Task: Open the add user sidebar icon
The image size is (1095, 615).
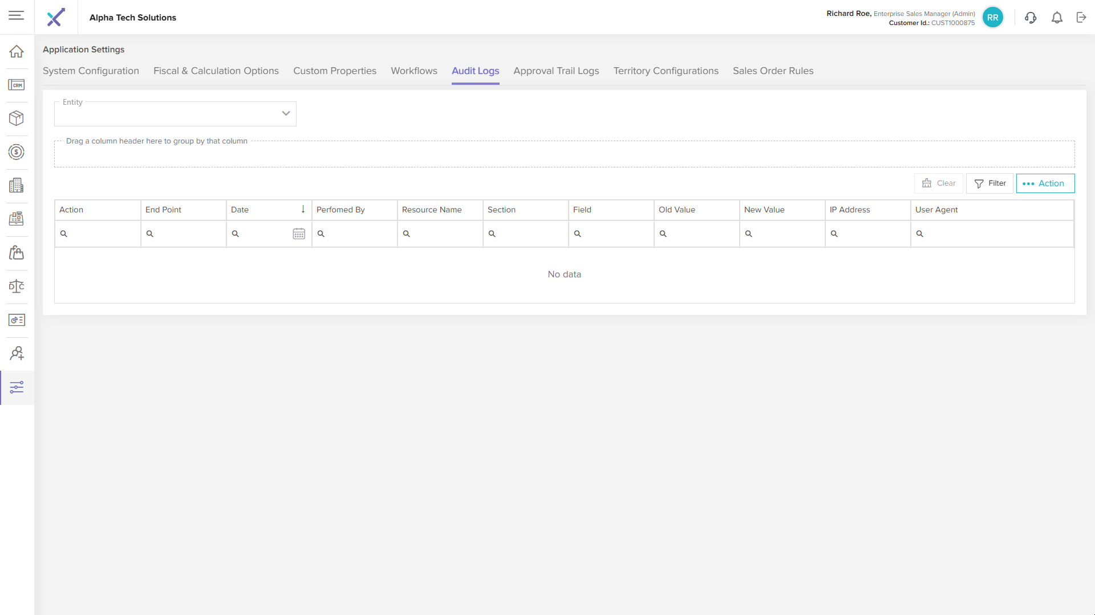Action: tap(17, 354)
